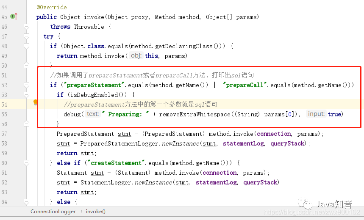Screen dimensions: 364x220
Task: Click the 'obj:' parameter hint on line 49
Action: point(136,56)
